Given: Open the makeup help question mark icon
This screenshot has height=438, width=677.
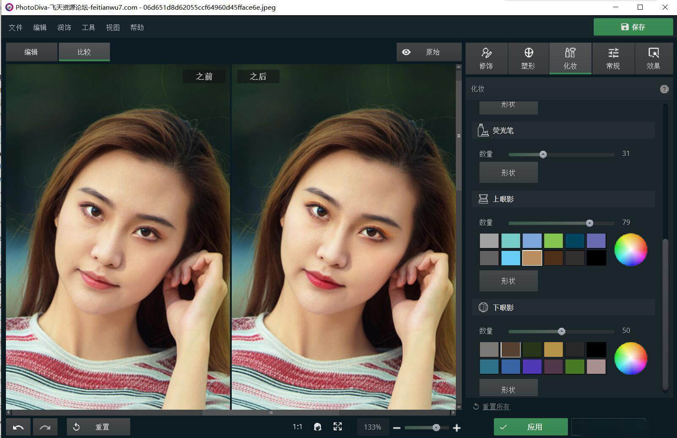Looking at the screenshot, I should click(x=664, y=89).
